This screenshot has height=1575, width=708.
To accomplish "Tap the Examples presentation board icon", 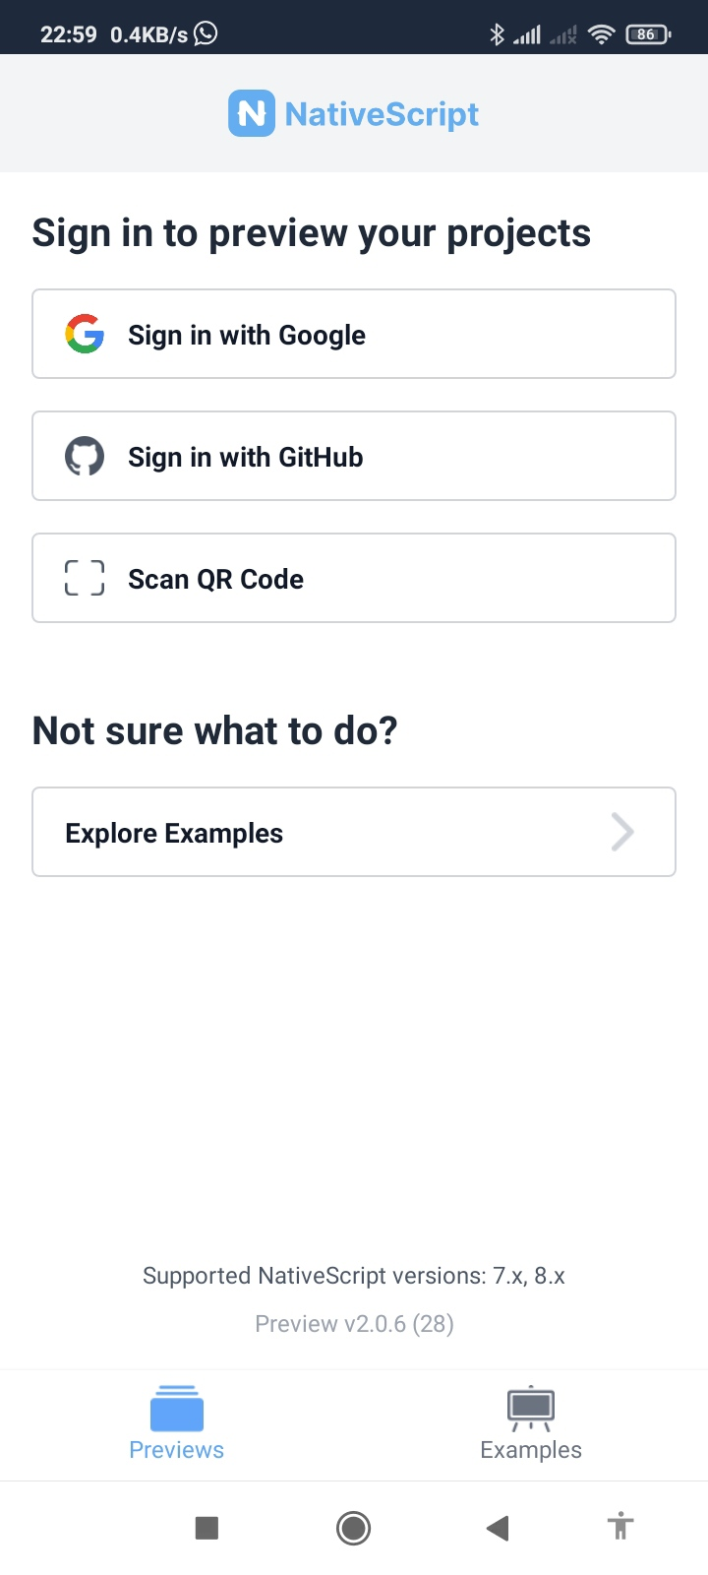I will 531,1408.
